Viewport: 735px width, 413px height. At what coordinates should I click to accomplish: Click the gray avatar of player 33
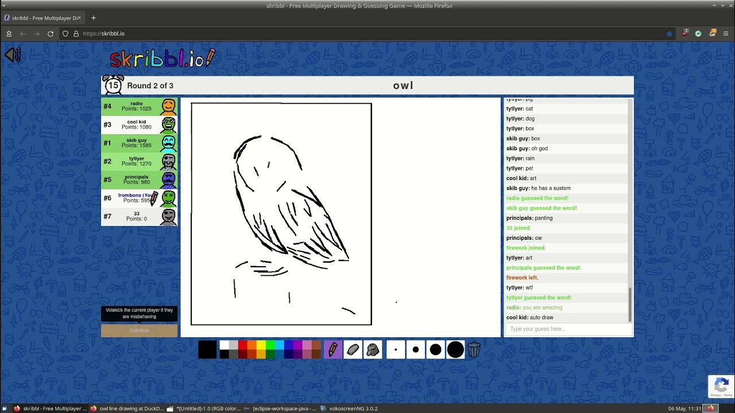pos(168,216)
